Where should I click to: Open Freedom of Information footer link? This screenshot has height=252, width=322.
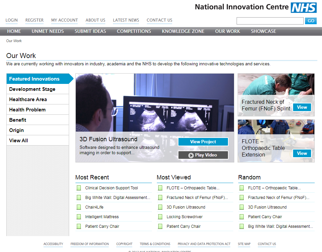[x=90, y=244]
